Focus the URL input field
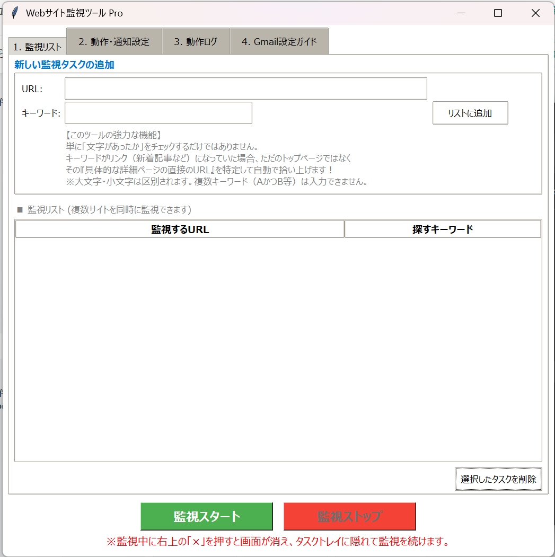Screen dimensions: 555x557 tap(246, 89)
